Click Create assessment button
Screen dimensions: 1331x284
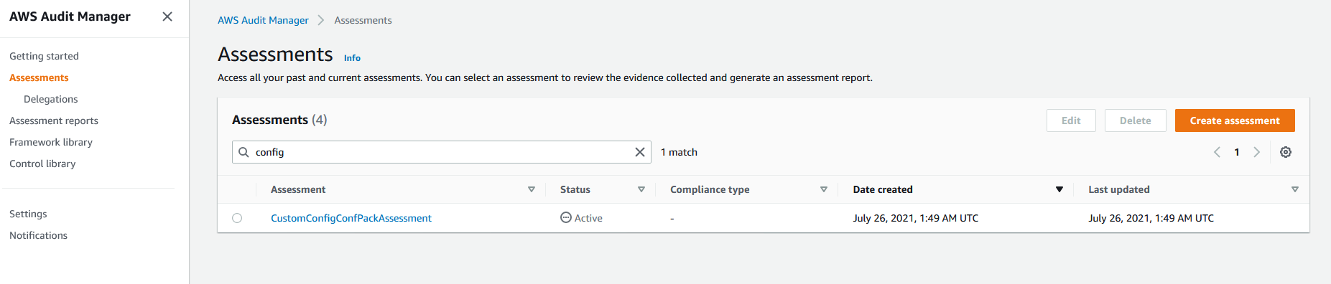[x=1235, y=120]
